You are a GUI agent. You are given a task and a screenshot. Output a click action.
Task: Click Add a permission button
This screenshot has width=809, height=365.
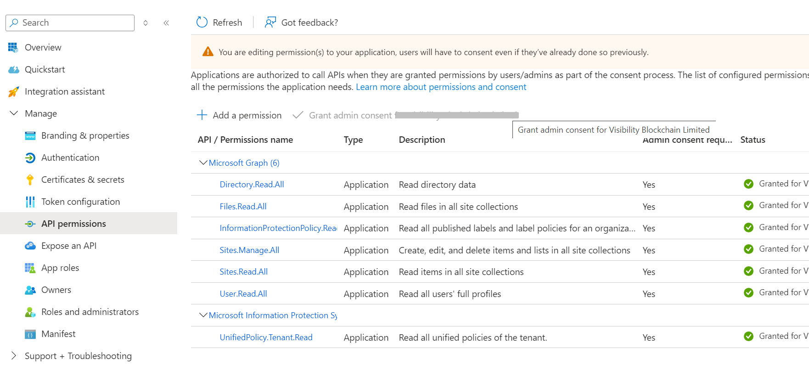coord(239,115)
